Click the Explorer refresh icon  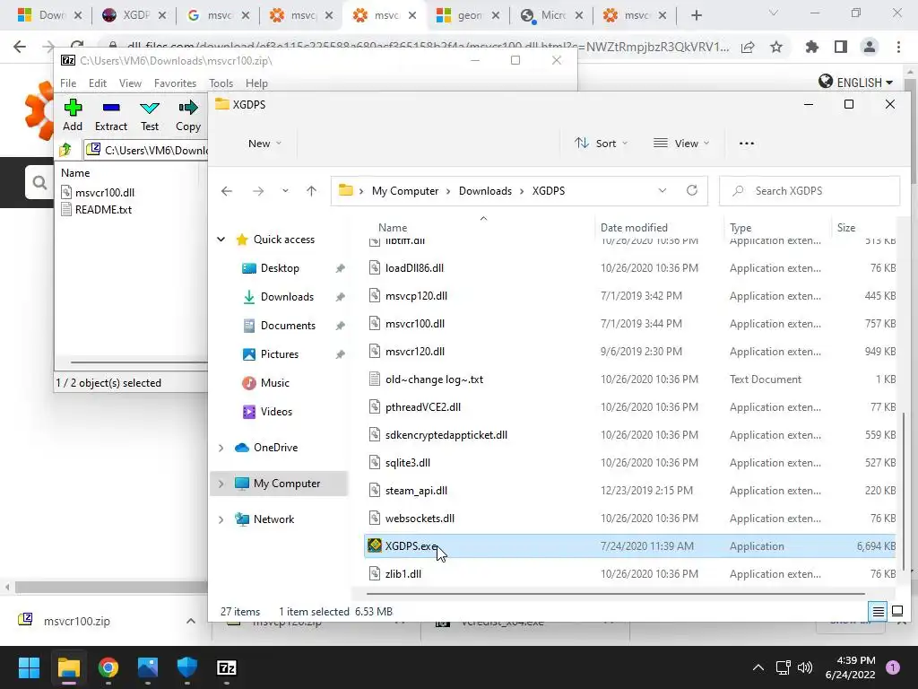(692, 191)
